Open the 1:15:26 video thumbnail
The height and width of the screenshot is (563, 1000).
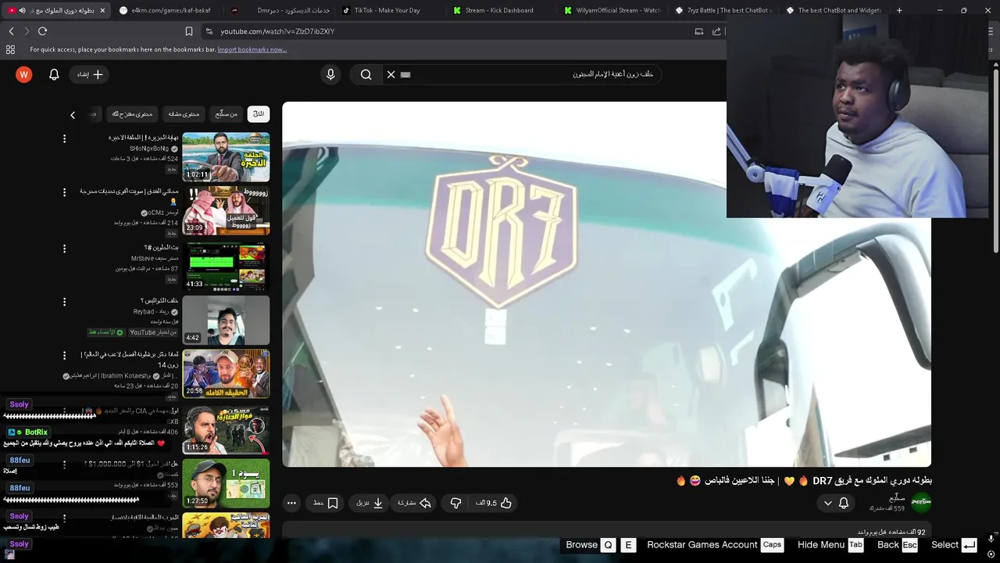226,429
